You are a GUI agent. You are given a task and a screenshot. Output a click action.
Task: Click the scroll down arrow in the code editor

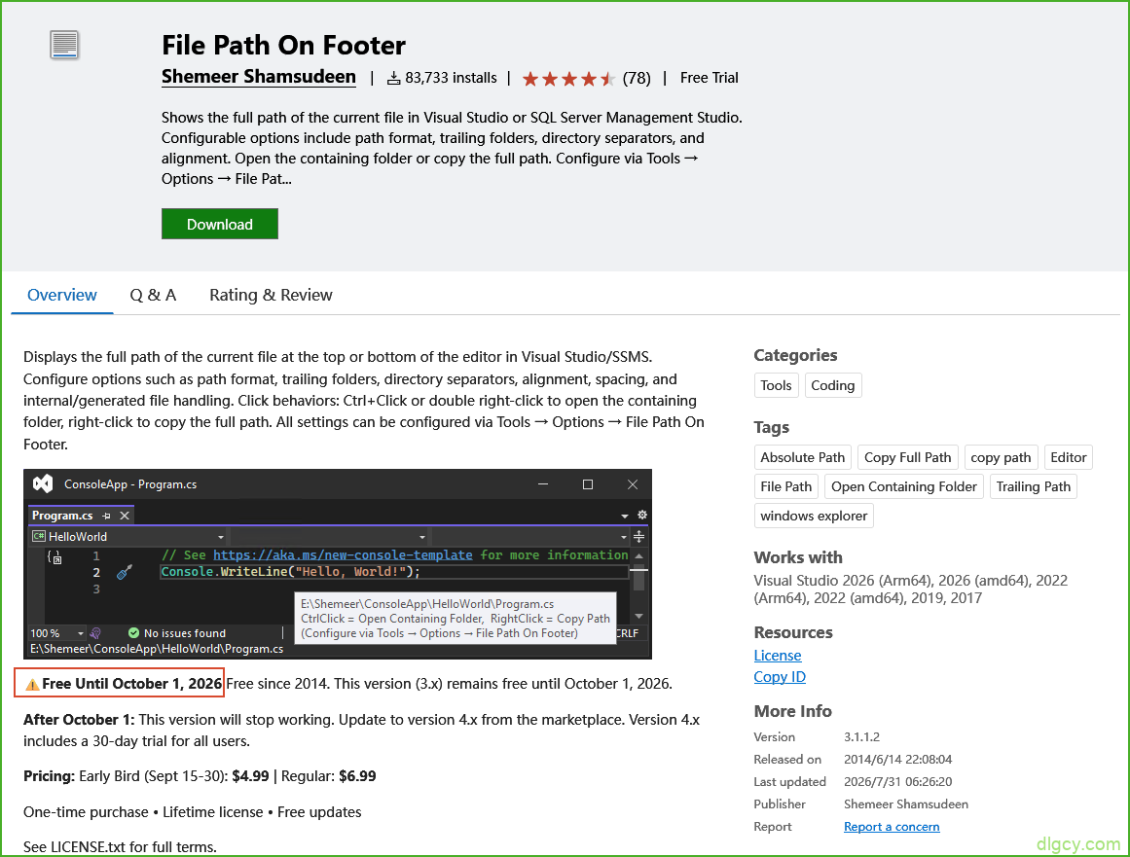tap(638, 616)
